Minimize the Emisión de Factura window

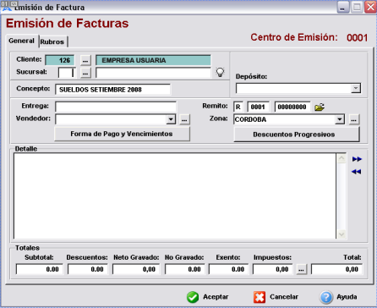[343, 7]
